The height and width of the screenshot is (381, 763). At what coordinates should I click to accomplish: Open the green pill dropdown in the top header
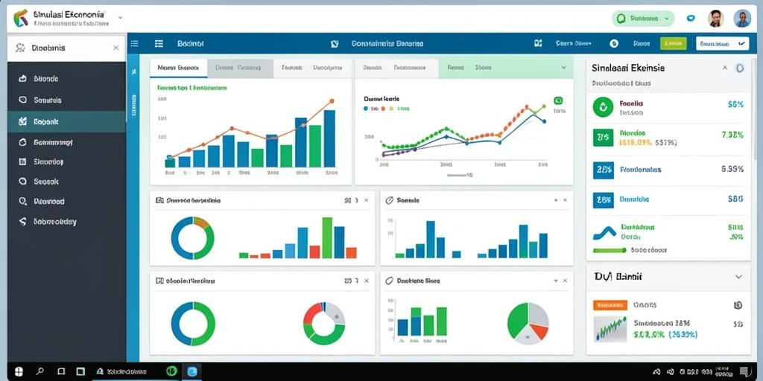tap(643, 19)
